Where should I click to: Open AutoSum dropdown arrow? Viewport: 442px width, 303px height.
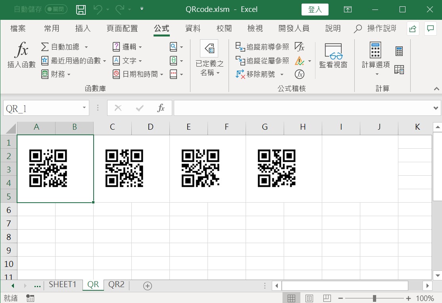[86, 47]
